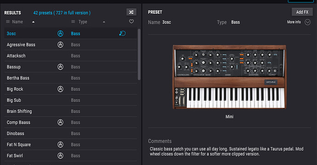Image resolution: width=317 pixels, height=165 pixels.
Task: Click Arturia logo icon on Fat N Square row
Action: [x=60, y=144]
